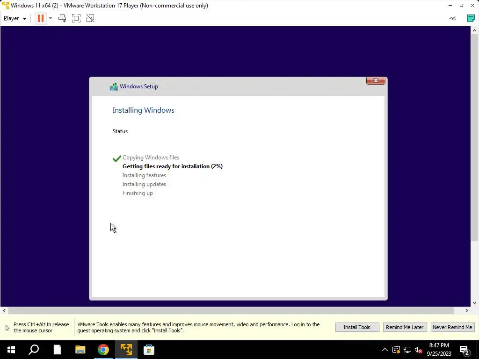
Task: Click the 'Copying Windows files' status line
Action: click(151, 158)
